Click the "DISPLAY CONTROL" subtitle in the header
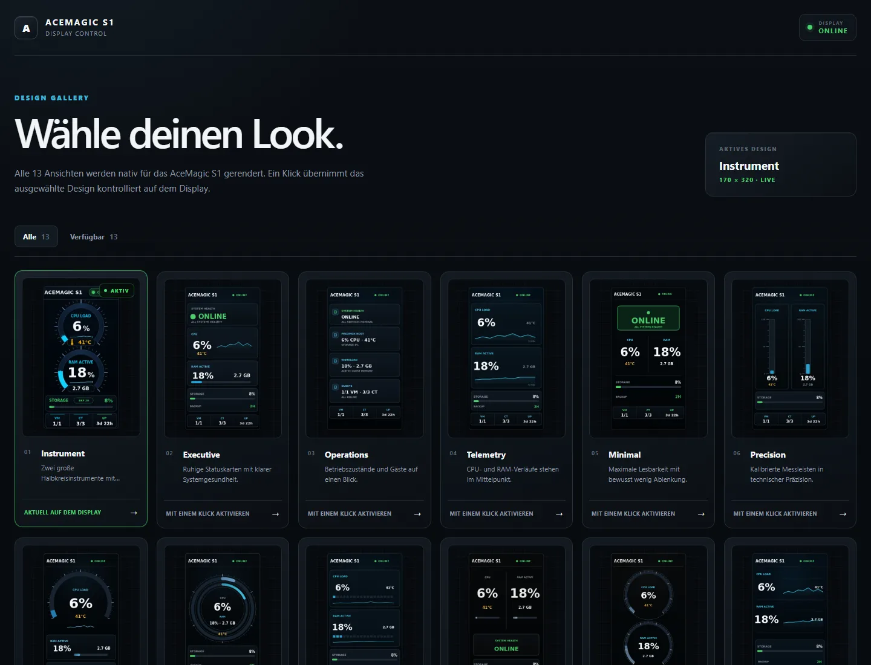 [76, 34]
